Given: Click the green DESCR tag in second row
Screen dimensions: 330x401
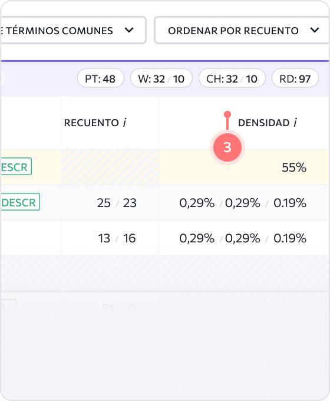Looking at the screenshot, I should point(20,202).
